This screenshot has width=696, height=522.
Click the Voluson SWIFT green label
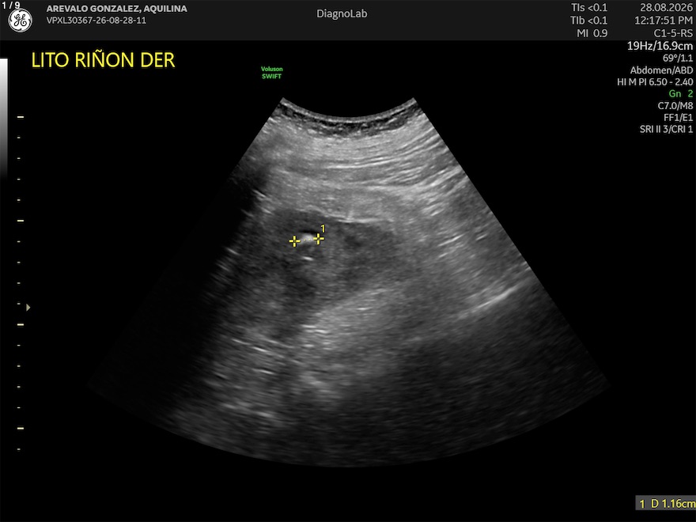point(271,73)
